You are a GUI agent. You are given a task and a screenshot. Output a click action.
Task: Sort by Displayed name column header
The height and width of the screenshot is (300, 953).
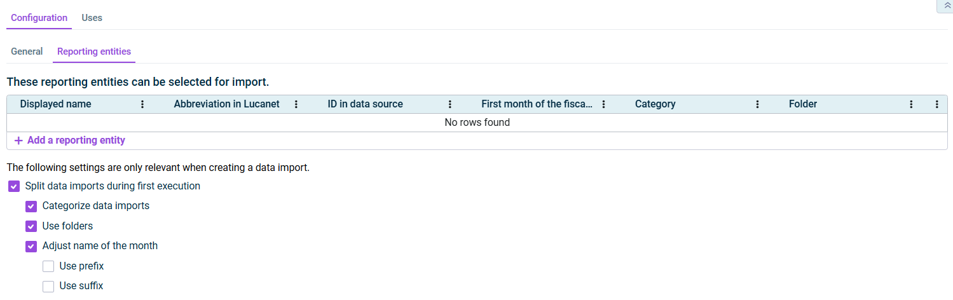[55, 104]
